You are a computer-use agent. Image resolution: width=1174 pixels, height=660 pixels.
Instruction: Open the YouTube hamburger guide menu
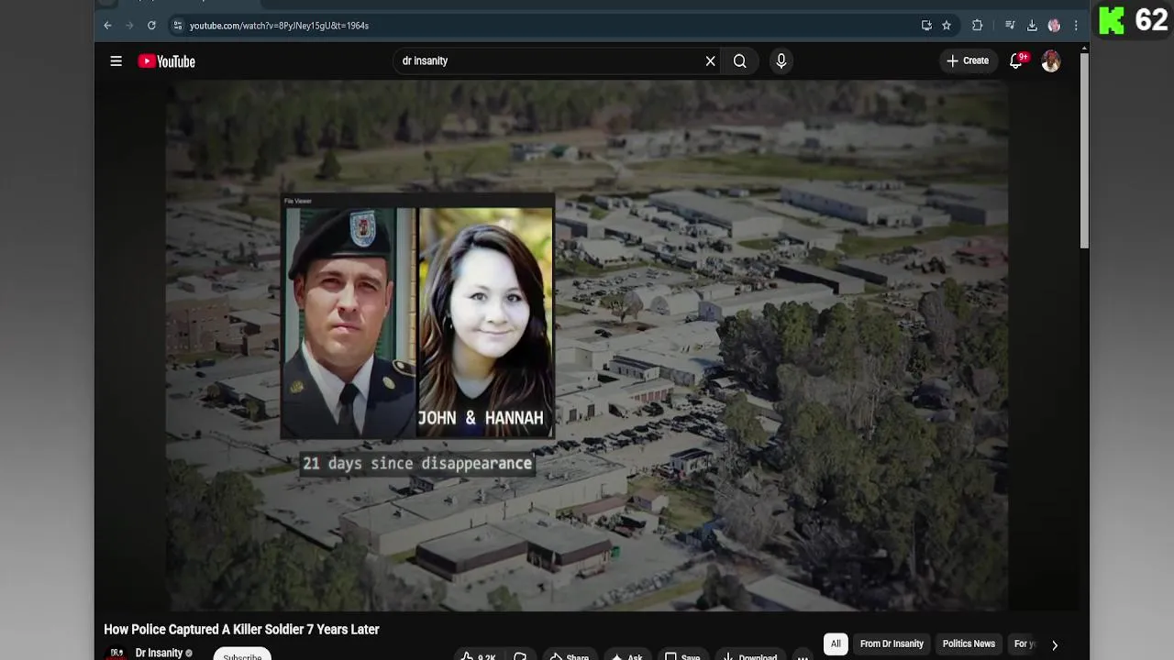click(116, 61)
